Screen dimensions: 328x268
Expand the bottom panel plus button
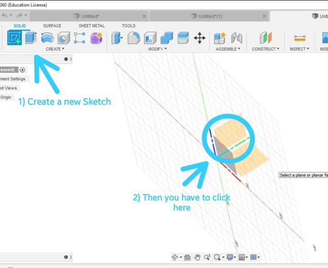coord(66,257)
